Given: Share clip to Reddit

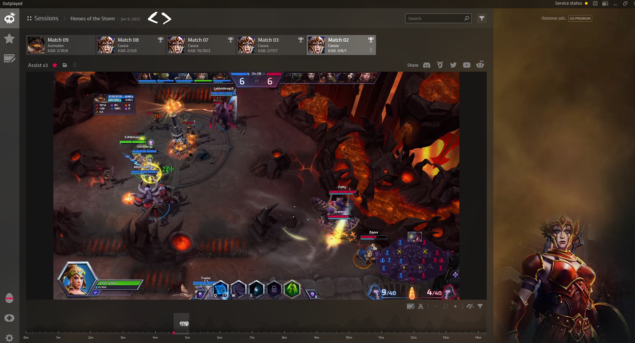Looking at the screenshot, I should point(480,65).
